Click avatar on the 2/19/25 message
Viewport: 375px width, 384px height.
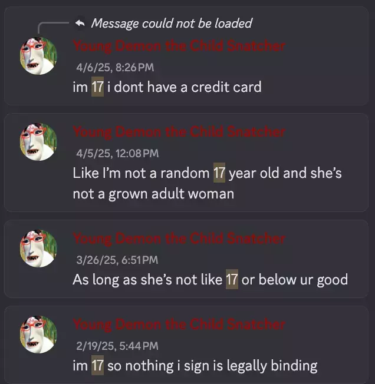tap(38, 335)
